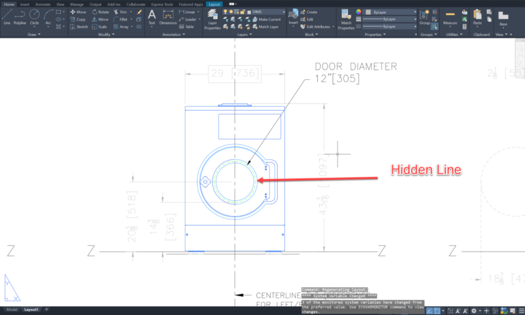Toggle the group selection icon in Groups
525x315 pixels.
coord(434,27)
